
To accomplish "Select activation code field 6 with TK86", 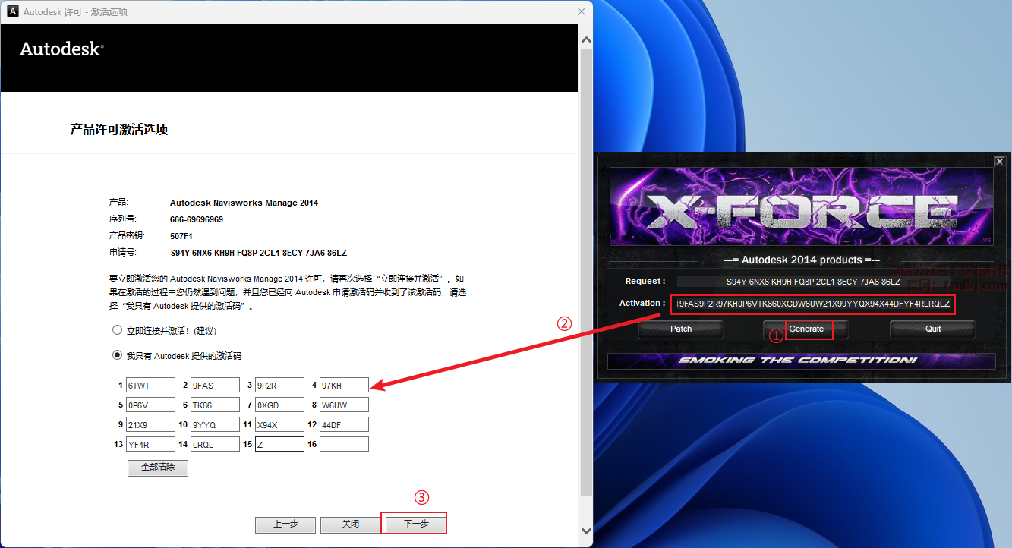I will (x=215, y=405).
